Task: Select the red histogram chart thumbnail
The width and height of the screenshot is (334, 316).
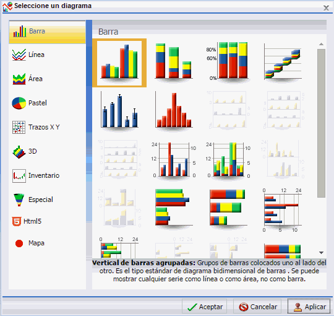Action: click(174, 110)
